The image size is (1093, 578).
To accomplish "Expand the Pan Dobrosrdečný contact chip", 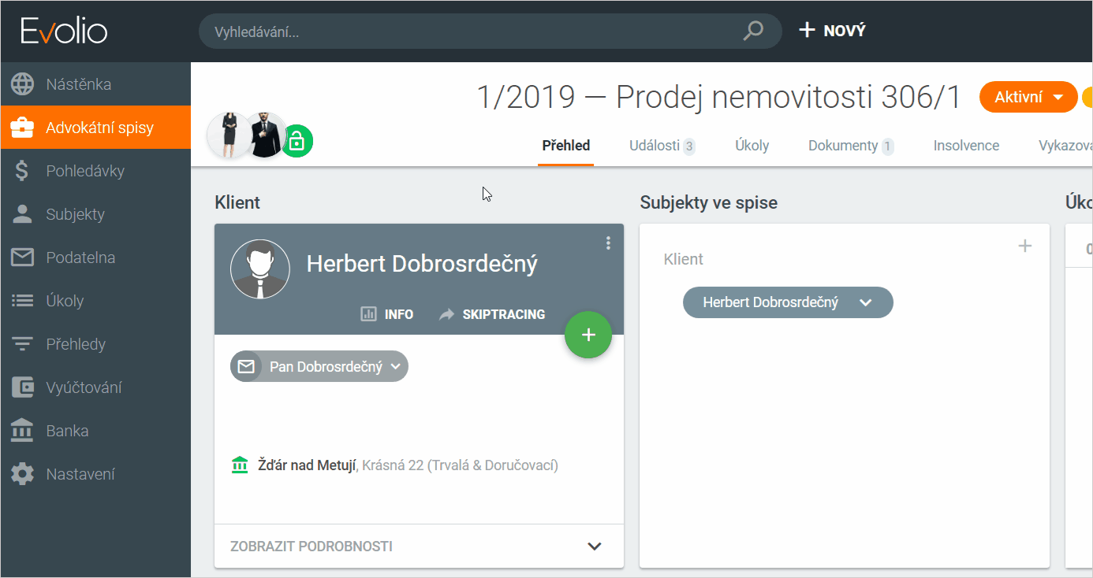I will point(396,366).
